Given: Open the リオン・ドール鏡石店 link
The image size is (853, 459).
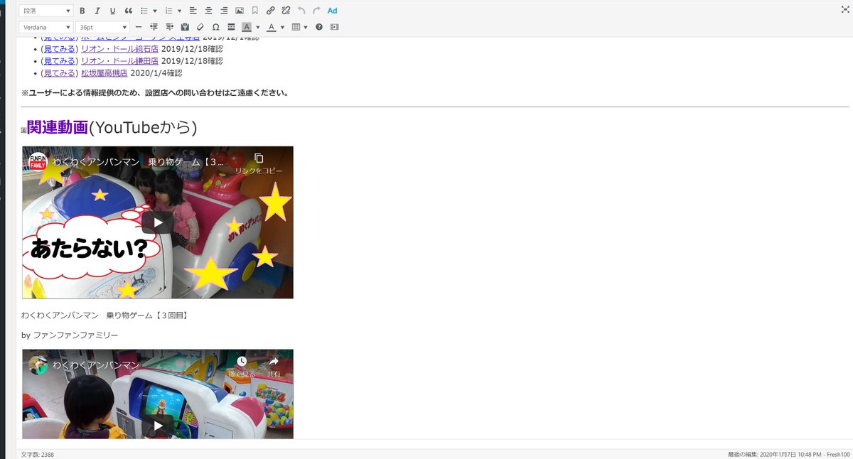Looking at the screenshot, I should 119,50.
